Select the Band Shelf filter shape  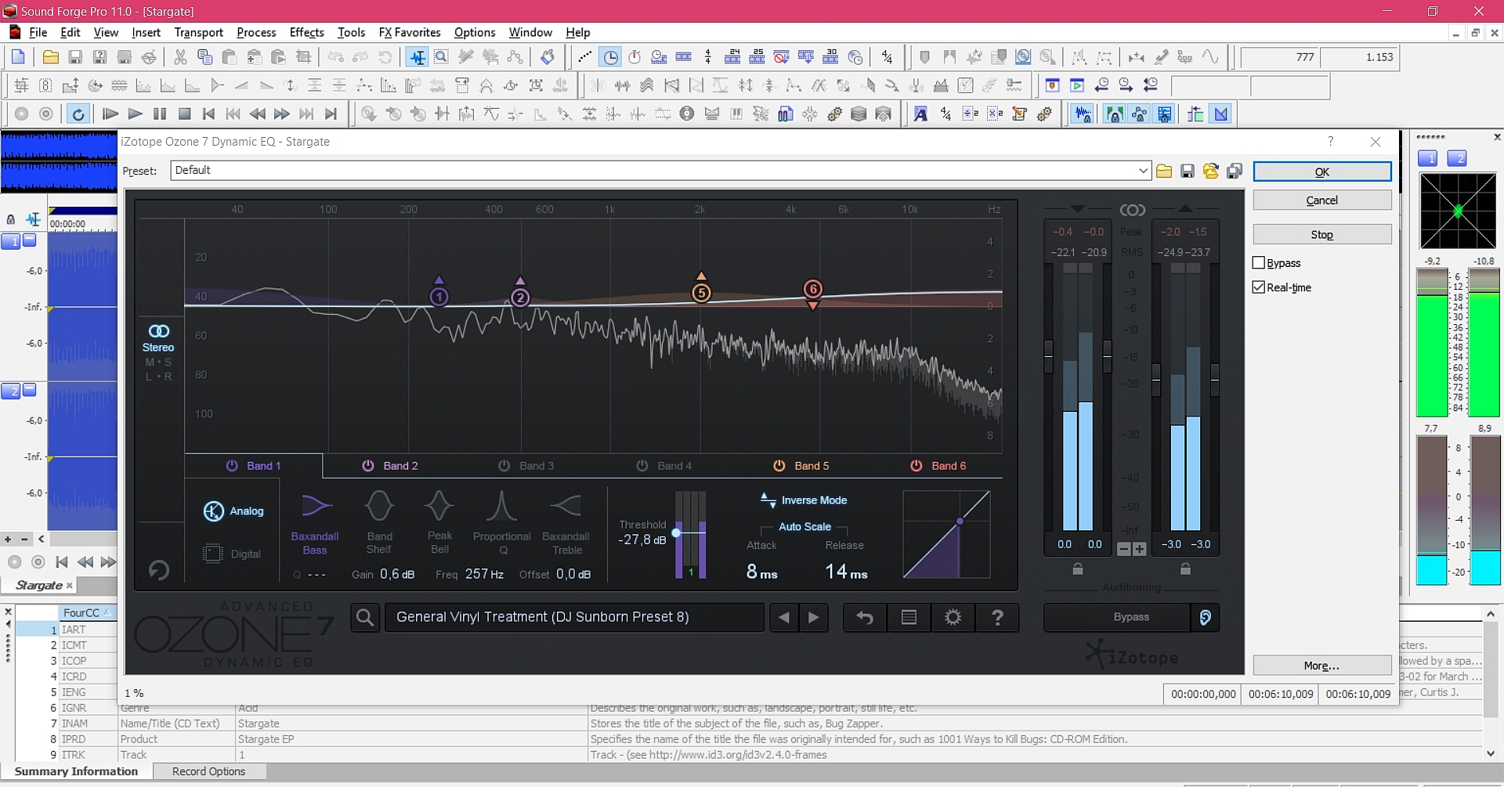click(379, 523)
